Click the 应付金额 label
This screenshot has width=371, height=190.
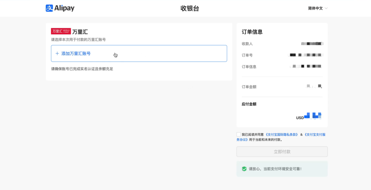tap(249, 104)
